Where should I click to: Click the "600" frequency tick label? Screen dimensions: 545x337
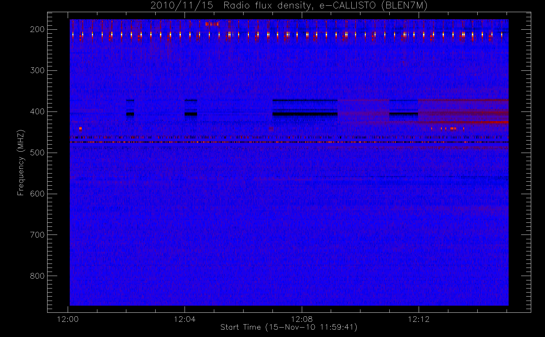pyautogui.click(x=37, y=194)
